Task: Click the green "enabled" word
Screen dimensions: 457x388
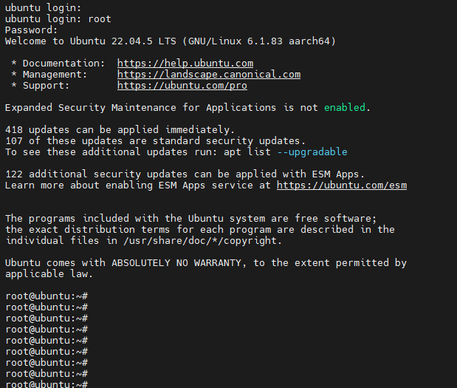Action: coord(345,108)
